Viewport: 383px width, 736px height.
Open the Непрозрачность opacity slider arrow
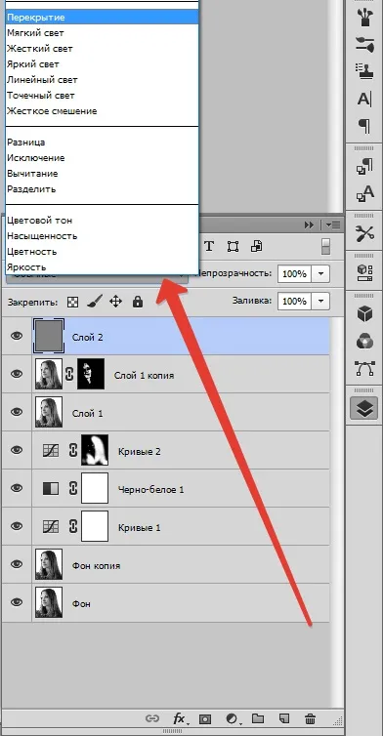coord(320,273)
